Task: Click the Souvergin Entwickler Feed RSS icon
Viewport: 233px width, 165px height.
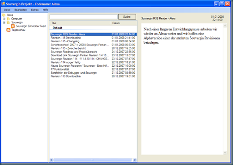Action: click(13, 26)
